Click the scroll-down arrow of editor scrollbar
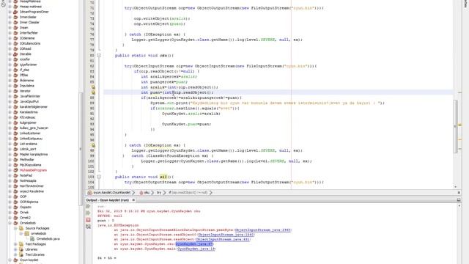 456,187
